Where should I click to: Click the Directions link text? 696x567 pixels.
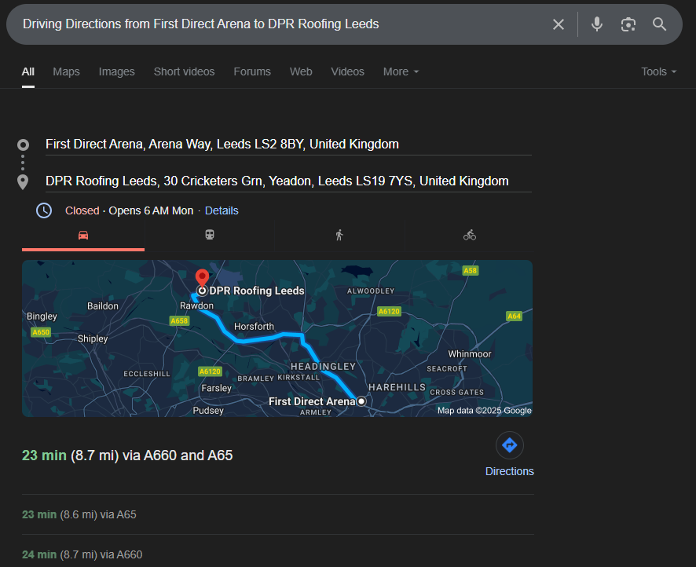[x=510, y=471]
